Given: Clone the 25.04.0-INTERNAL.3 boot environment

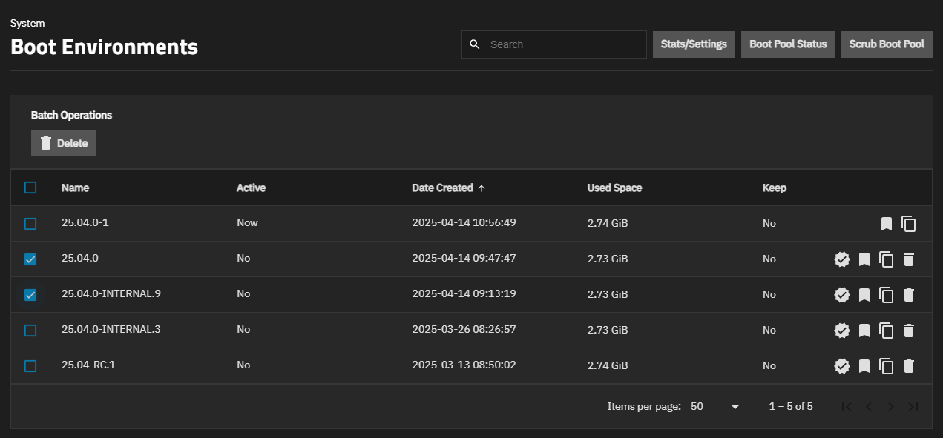Looking at the screenshot, I should click(886, 331).
